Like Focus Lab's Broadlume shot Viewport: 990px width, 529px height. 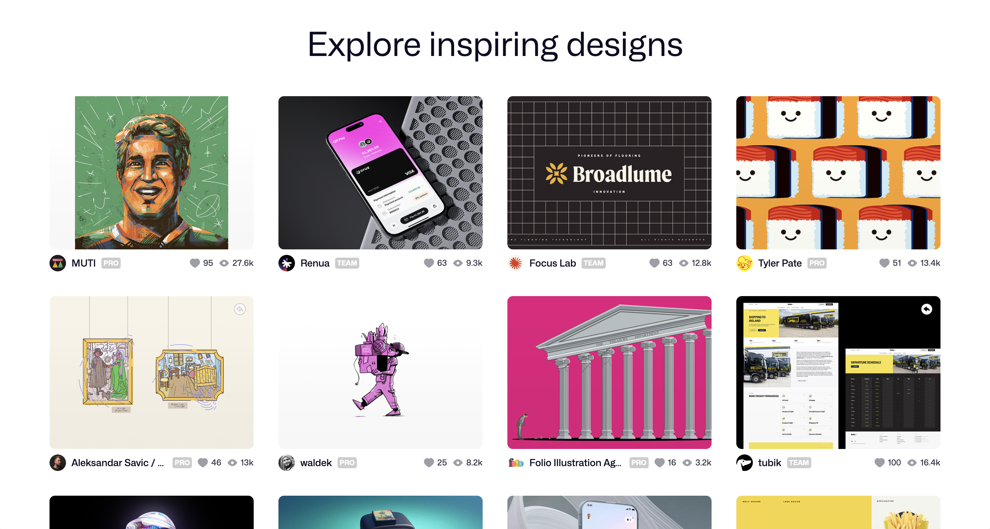point(654,263)
